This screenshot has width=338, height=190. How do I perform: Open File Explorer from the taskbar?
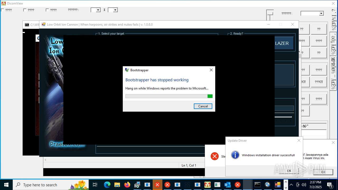[x=117, y=185]
